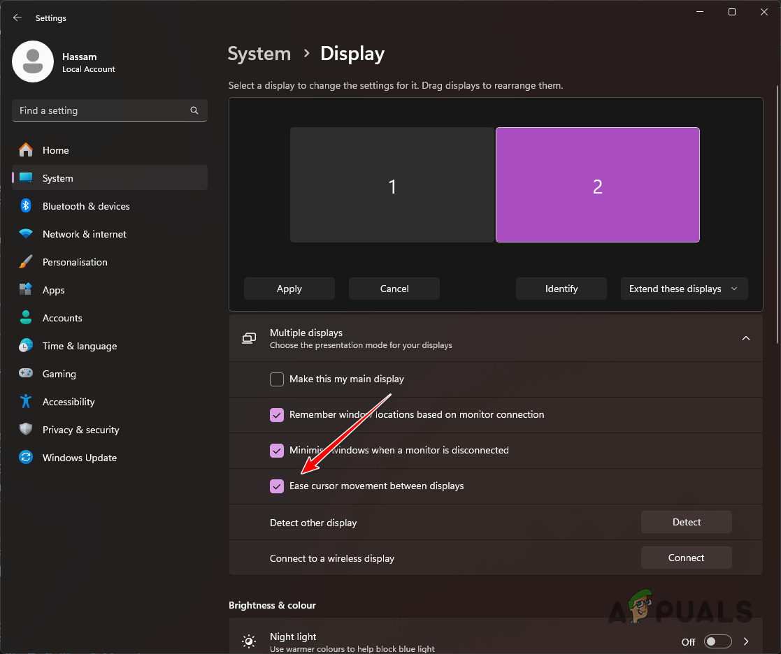
Task: Click the Identify button
Action: [x=561, y=288]
